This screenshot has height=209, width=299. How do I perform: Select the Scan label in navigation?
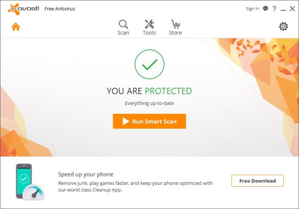point(123,33)
